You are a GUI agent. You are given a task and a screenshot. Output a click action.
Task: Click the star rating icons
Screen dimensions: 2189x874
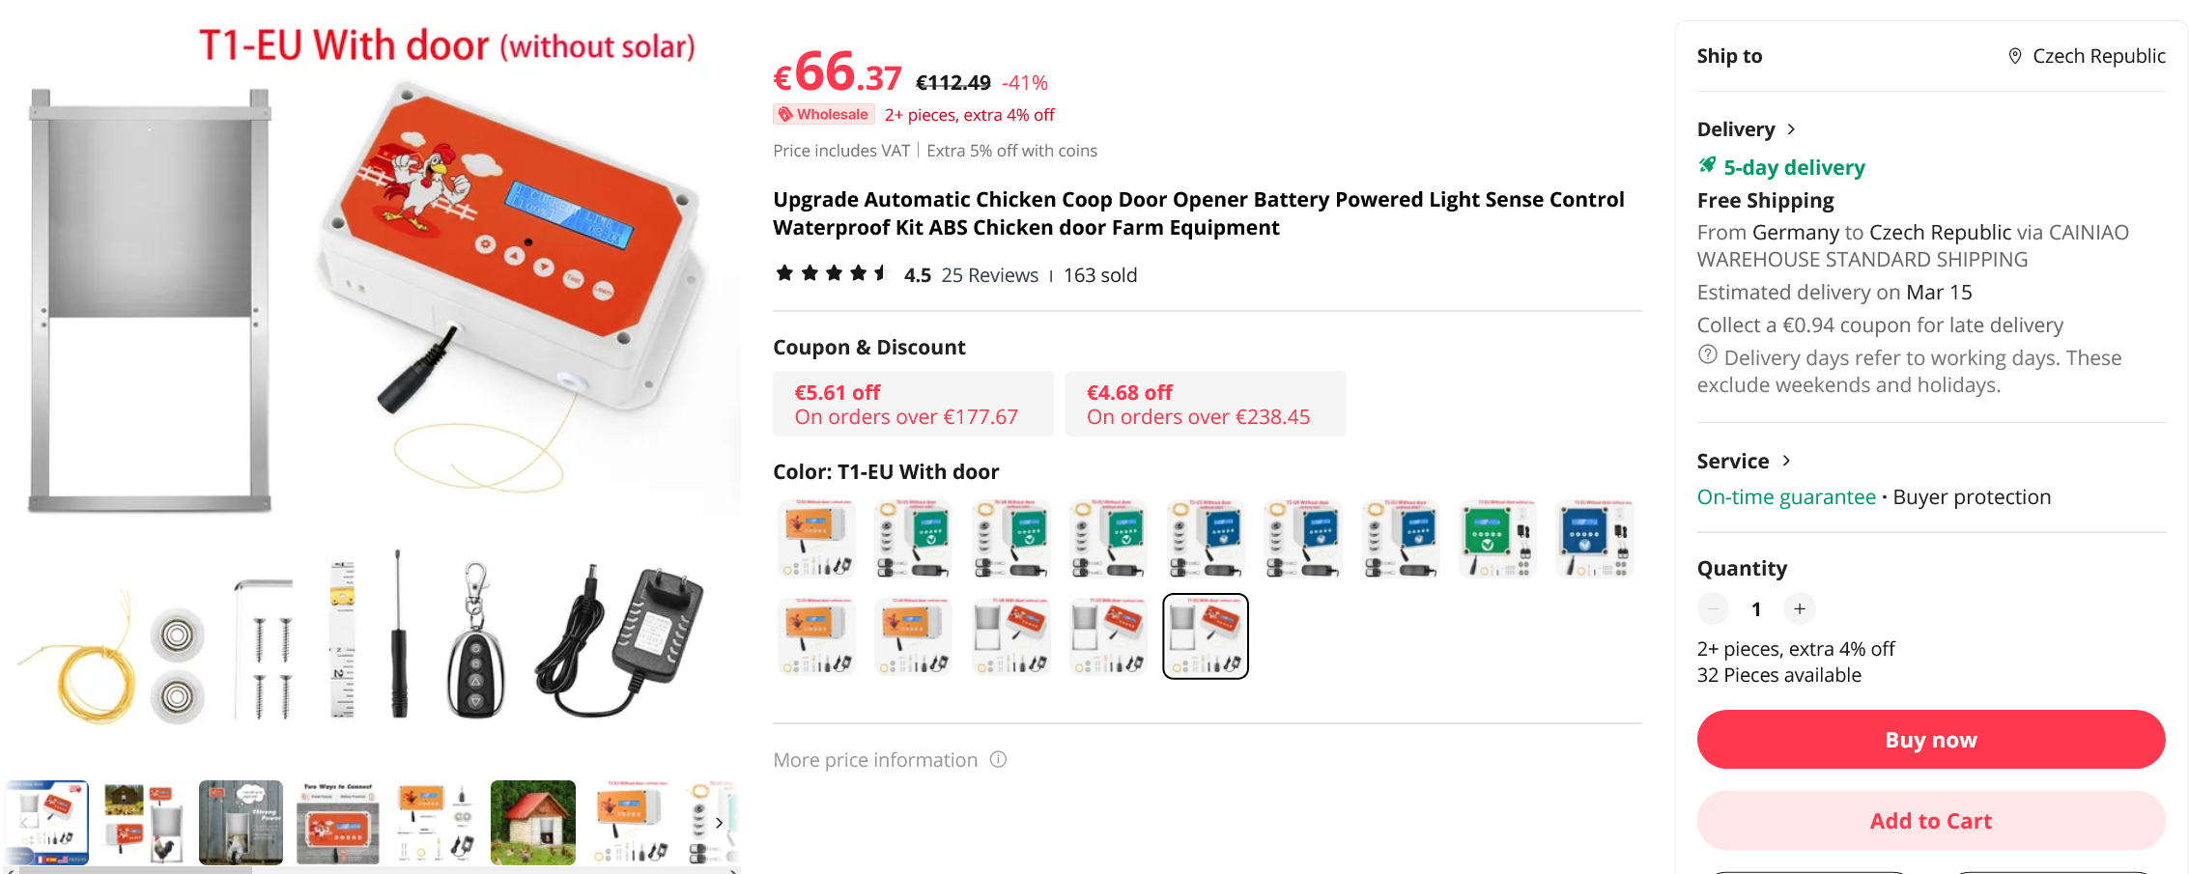click(831, 274)
